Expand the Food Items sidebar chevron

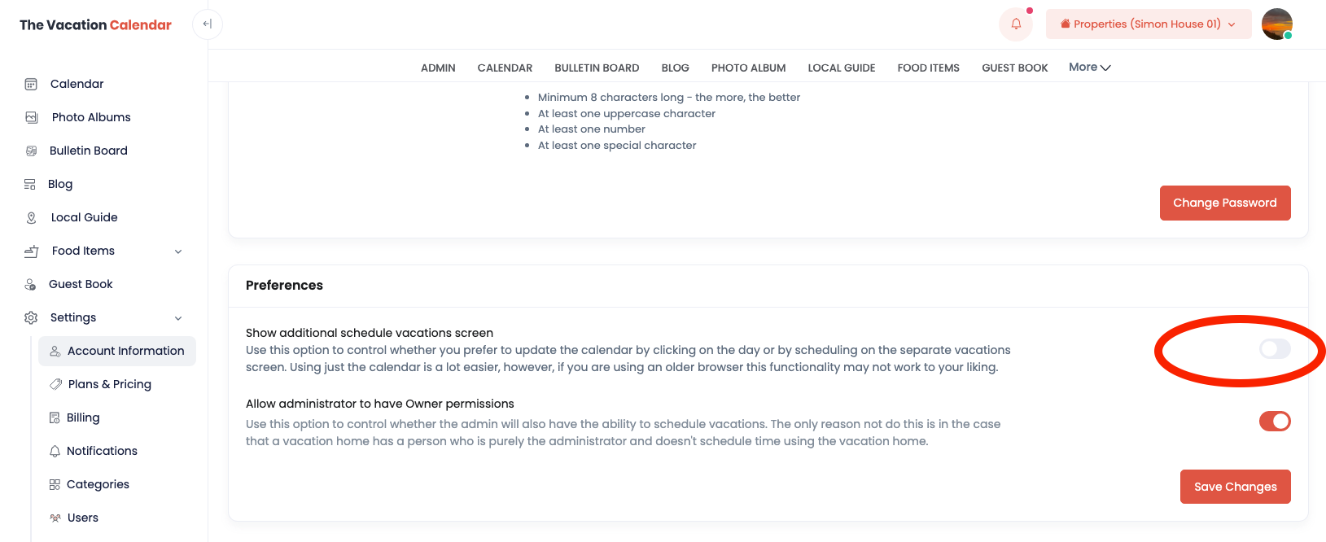tap(178, 251)
